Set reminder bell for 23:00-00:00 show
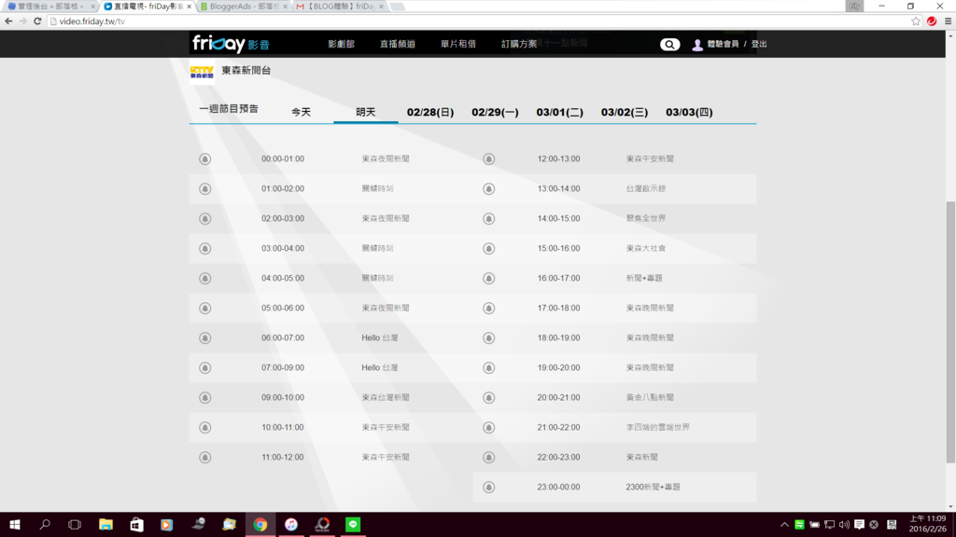This screenshot has width=956, height=537. 489,487
